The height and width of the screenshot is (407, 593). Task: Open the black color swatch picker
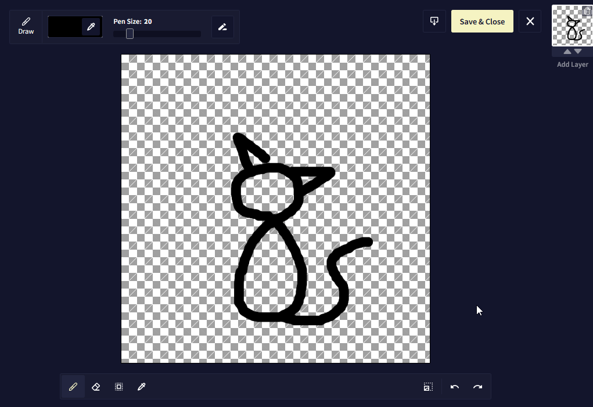65,27
